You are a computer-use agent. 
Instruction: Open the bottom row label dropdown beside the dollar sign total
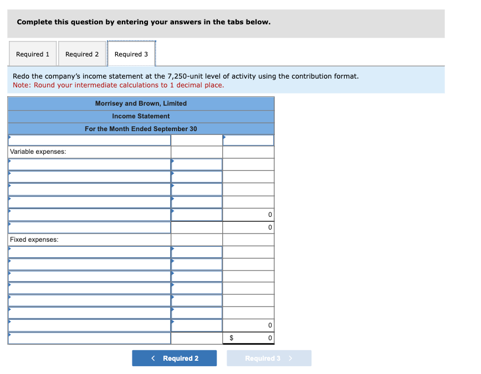click(89, 338)
